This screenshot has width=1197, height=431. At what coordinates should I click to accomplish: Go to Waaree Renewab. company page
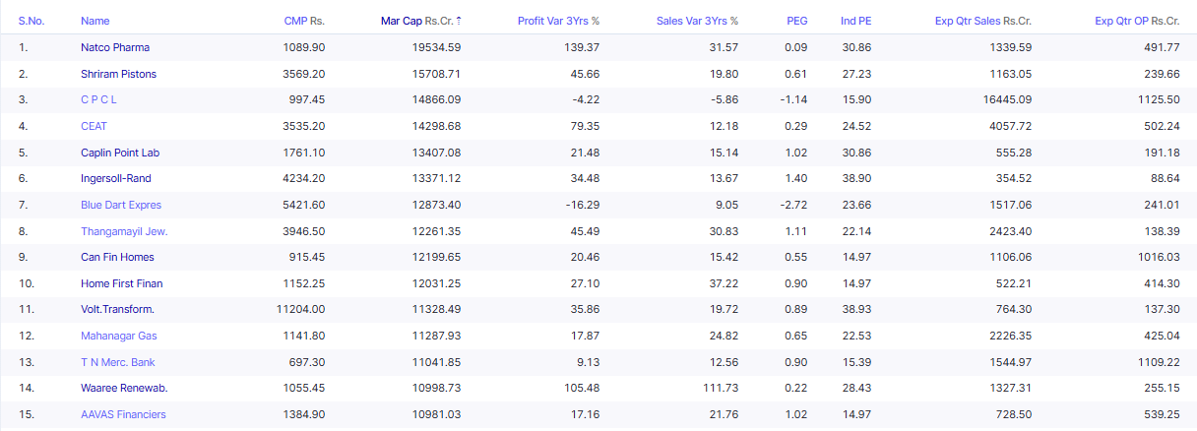coord(124,389)
